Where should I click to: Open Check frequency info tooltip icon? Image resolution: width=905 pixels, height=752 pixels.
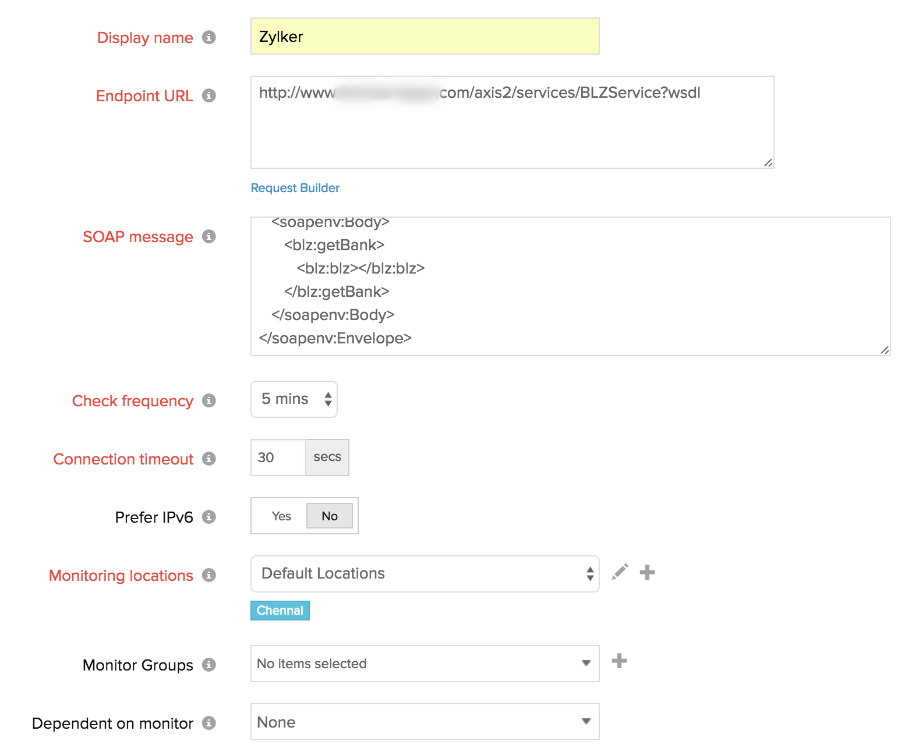208,400
